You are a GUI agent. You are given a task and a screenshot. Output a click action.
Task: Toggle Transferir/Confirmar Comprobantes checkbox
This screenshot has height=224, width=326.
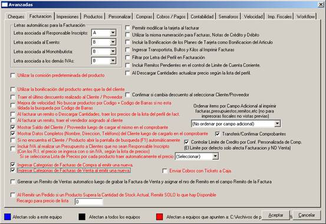[x=218, y=134]
